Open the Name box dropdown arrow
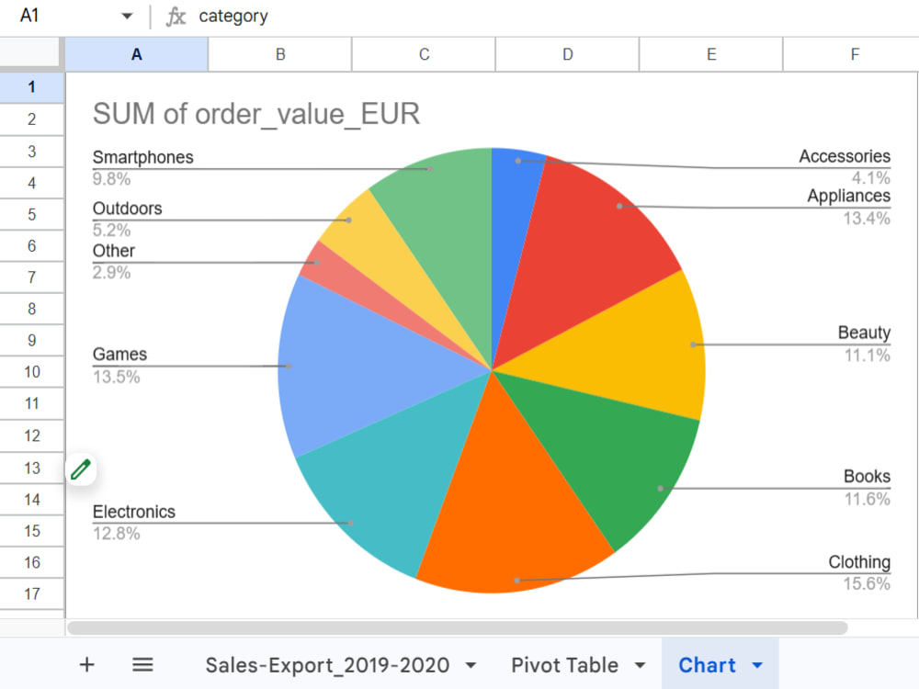Viewport: 919px width, 689px height. click(127, 16)
